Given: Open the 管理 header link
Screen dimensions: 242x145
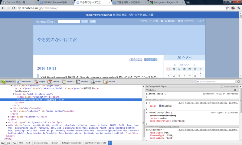Looking at the screenshot, I should click(180, 21).
